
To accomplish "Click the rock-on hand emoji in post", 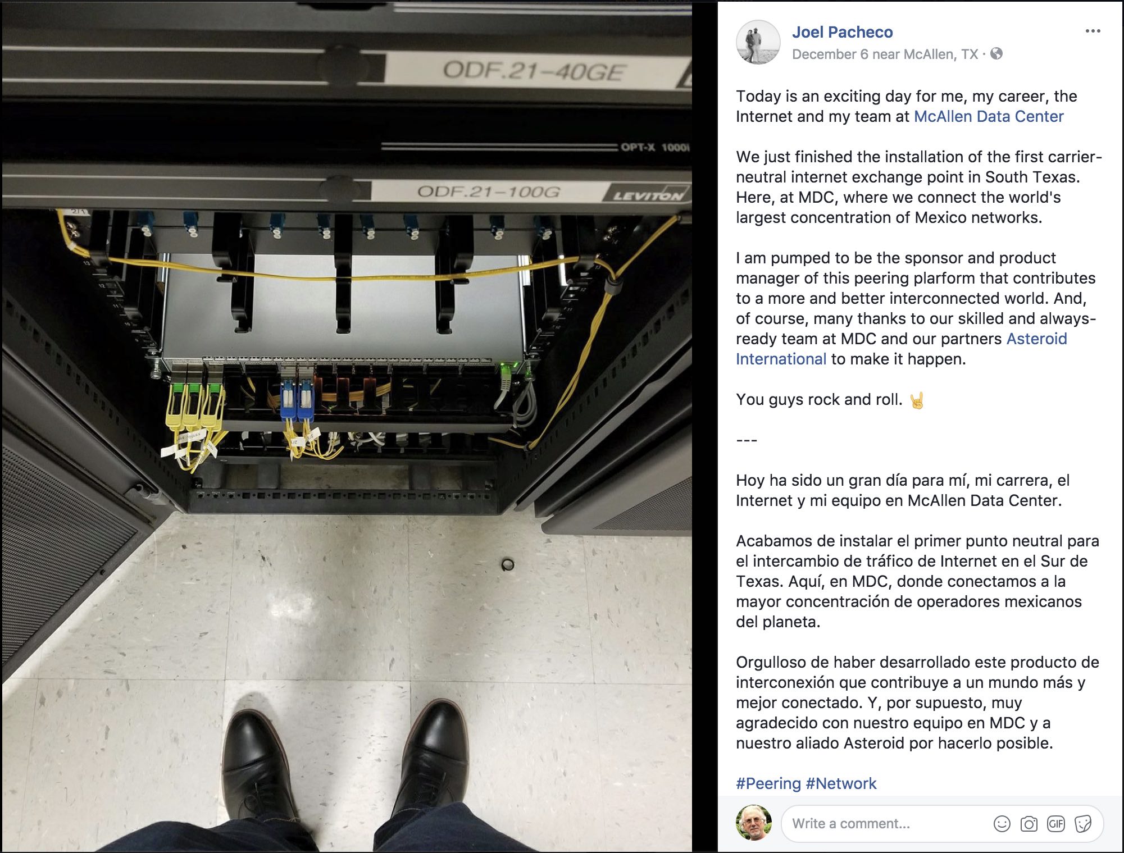I will click(917, 400).
